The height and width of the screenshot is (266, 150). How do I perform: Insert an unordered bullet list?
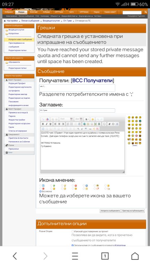pos(72,124)
